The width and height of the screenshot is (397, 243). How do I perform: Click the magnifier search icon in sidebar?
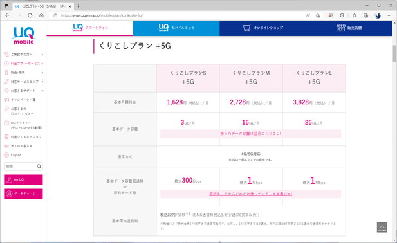(x=39, y=166)
